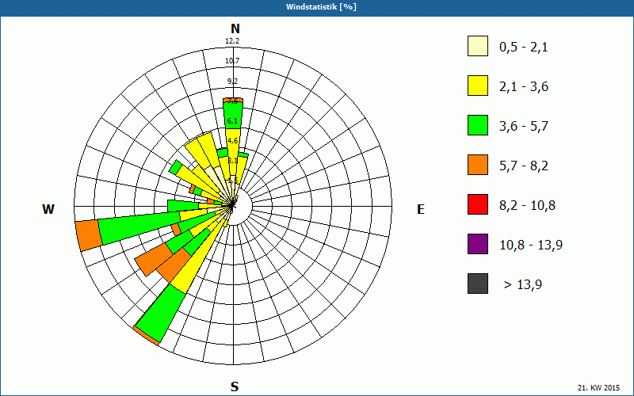The height and width of the screenshot is (396, 634).
Task: Click the '12,2' ring scale value
Action: (x=232, y=41)
